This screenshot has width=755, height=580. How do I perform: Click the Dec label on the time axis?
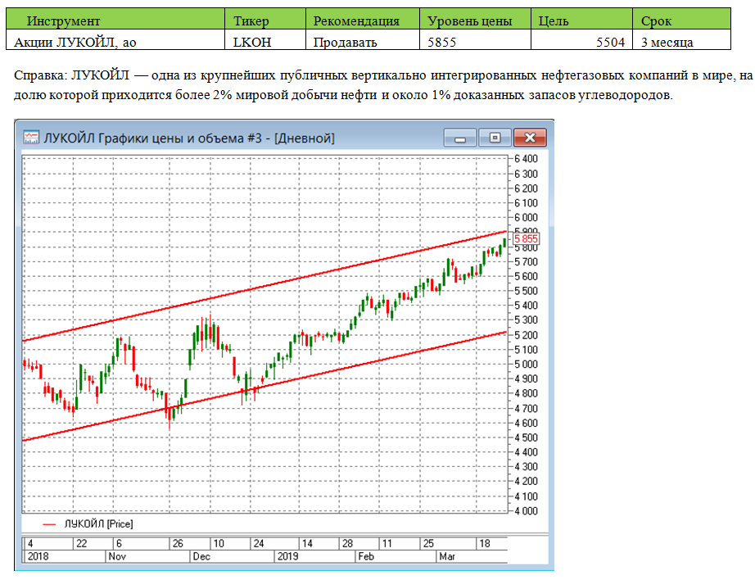[201, 556]
